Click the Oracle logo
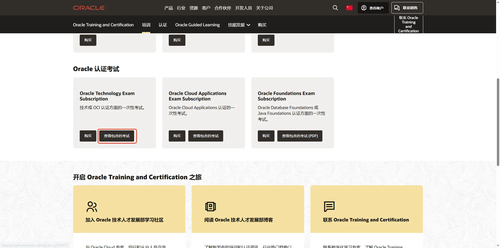The image size is (500, 248). [89, 8]
